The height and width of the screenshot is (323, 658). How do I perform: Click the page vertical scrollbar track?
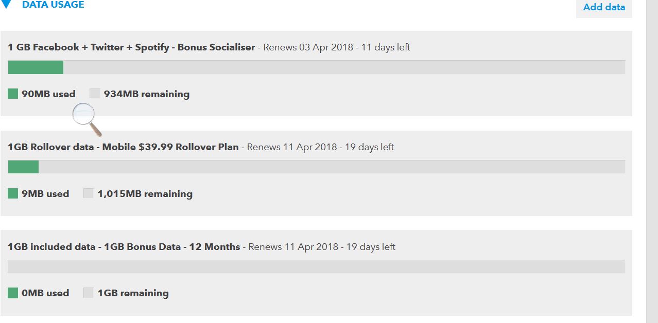[x=652, y=162]
